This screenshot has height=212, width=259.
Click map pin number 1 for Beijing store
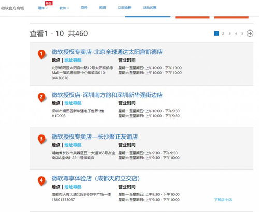tap(41, 54)
